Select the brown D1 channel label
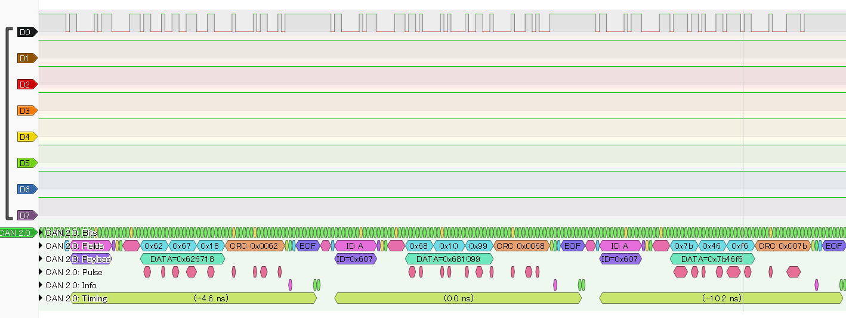This screenshot has height=318, width=846. pyautogui.click(x=26, y=58)
